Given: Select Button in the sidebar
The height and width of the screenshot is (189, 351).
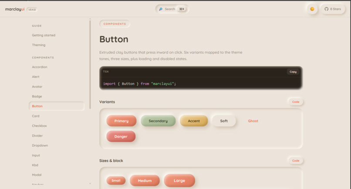Looking at the screenshot, I should (57, 106).
